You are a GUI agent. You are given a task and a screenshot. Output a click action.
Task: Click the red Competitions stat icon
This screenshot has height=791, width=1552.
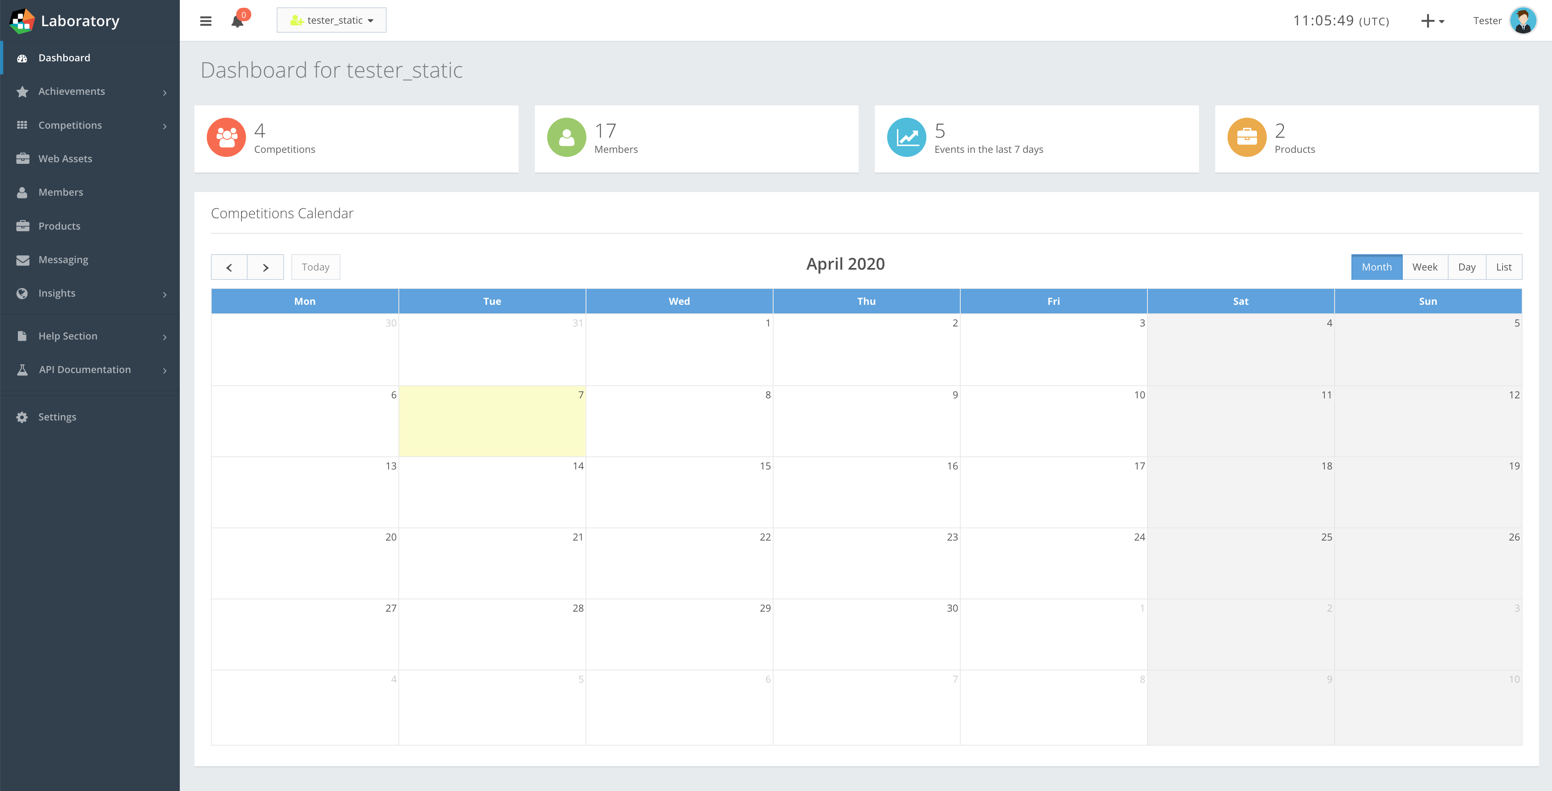pos(226,137)
